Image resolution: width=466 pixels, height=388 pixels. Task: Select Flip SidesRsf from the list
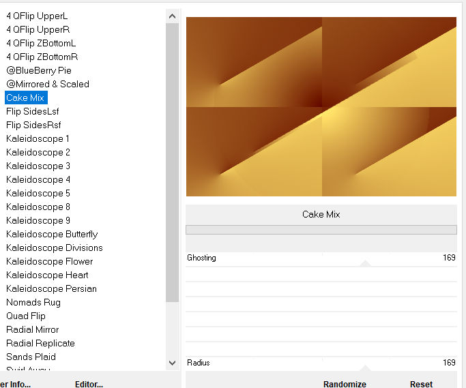point(33,125)
